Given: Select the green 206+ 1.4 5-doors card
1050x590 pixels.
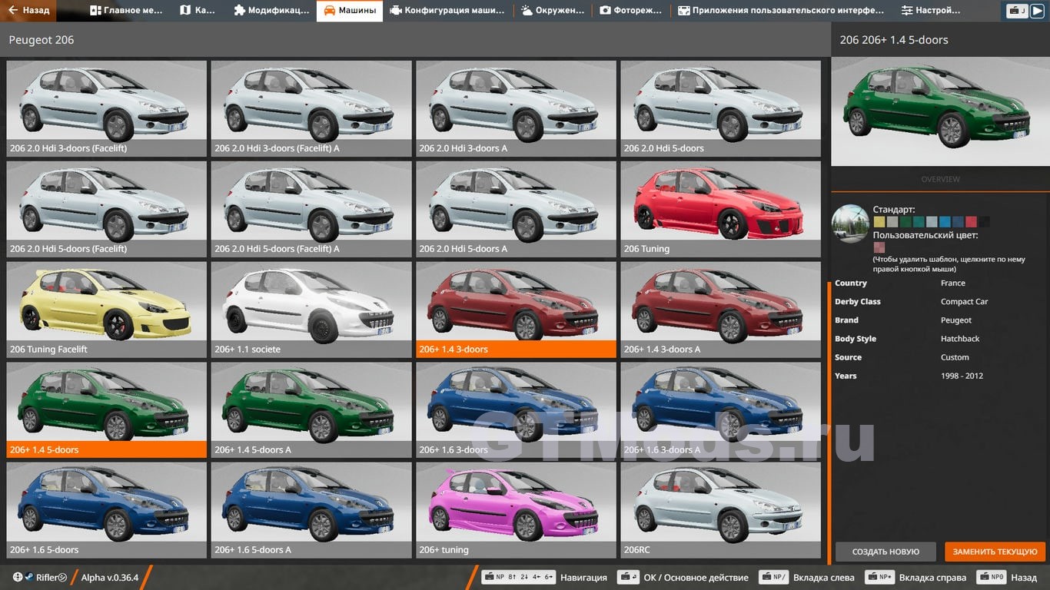Looking at the screenshot, I should coord(107,410).
